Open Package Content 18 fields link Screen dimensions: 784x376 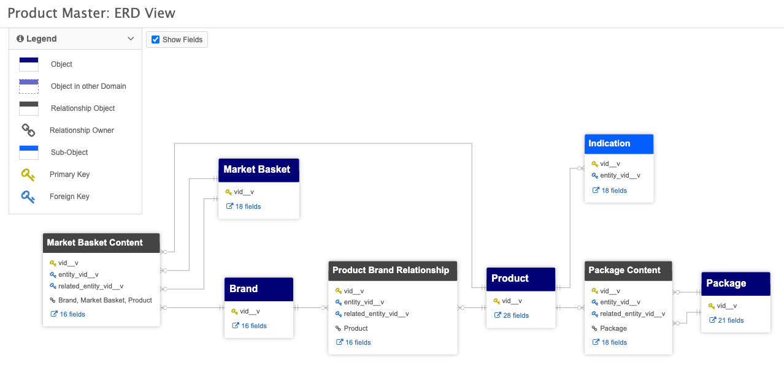click(x=613, y=342)
